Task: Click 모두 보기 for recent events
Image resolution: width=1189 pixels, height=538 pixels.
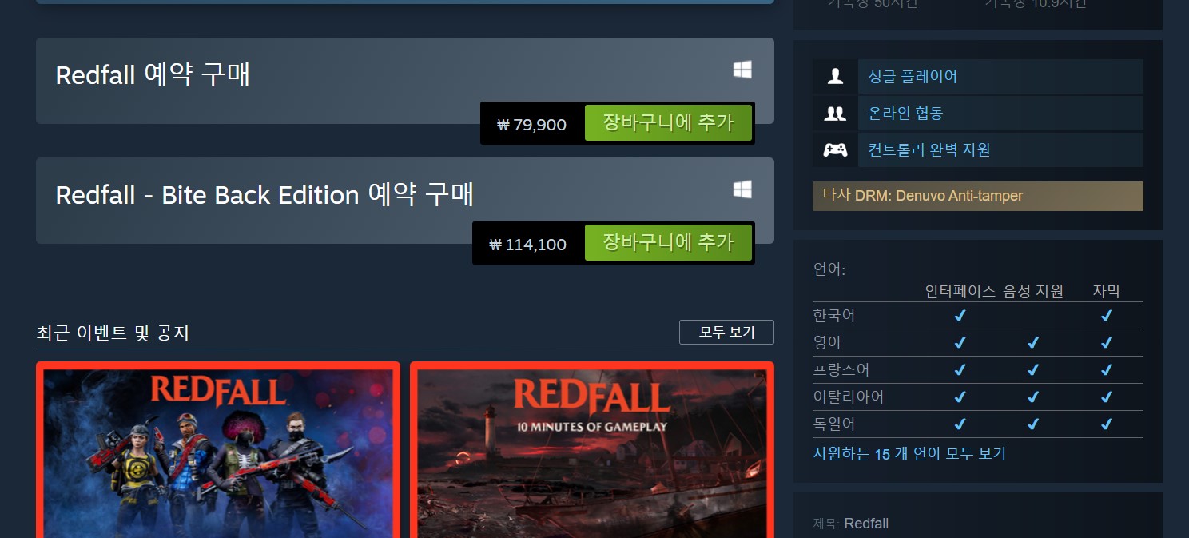Action: coord(726,332)
